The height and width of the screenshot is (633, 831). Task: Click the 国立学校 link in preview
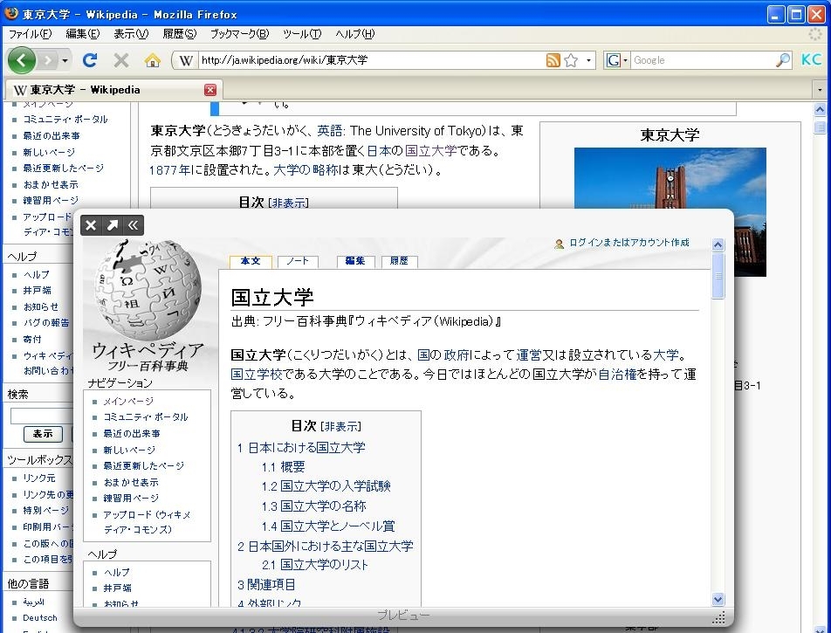[257, 375]
